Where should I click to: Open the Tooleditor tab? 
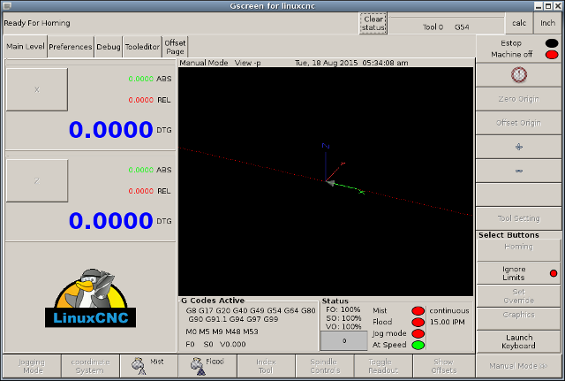click(x=142, y=47)
